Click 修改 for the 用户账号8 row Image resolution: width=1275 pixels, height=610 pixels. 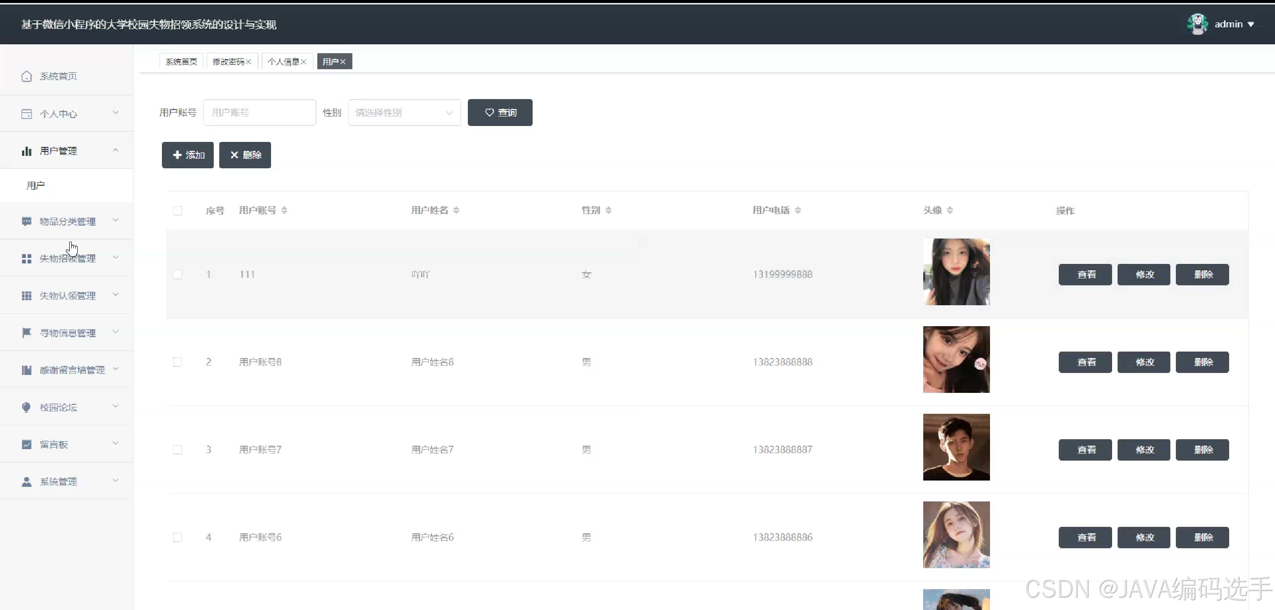pyautogui.click(x=1144, y=362)
